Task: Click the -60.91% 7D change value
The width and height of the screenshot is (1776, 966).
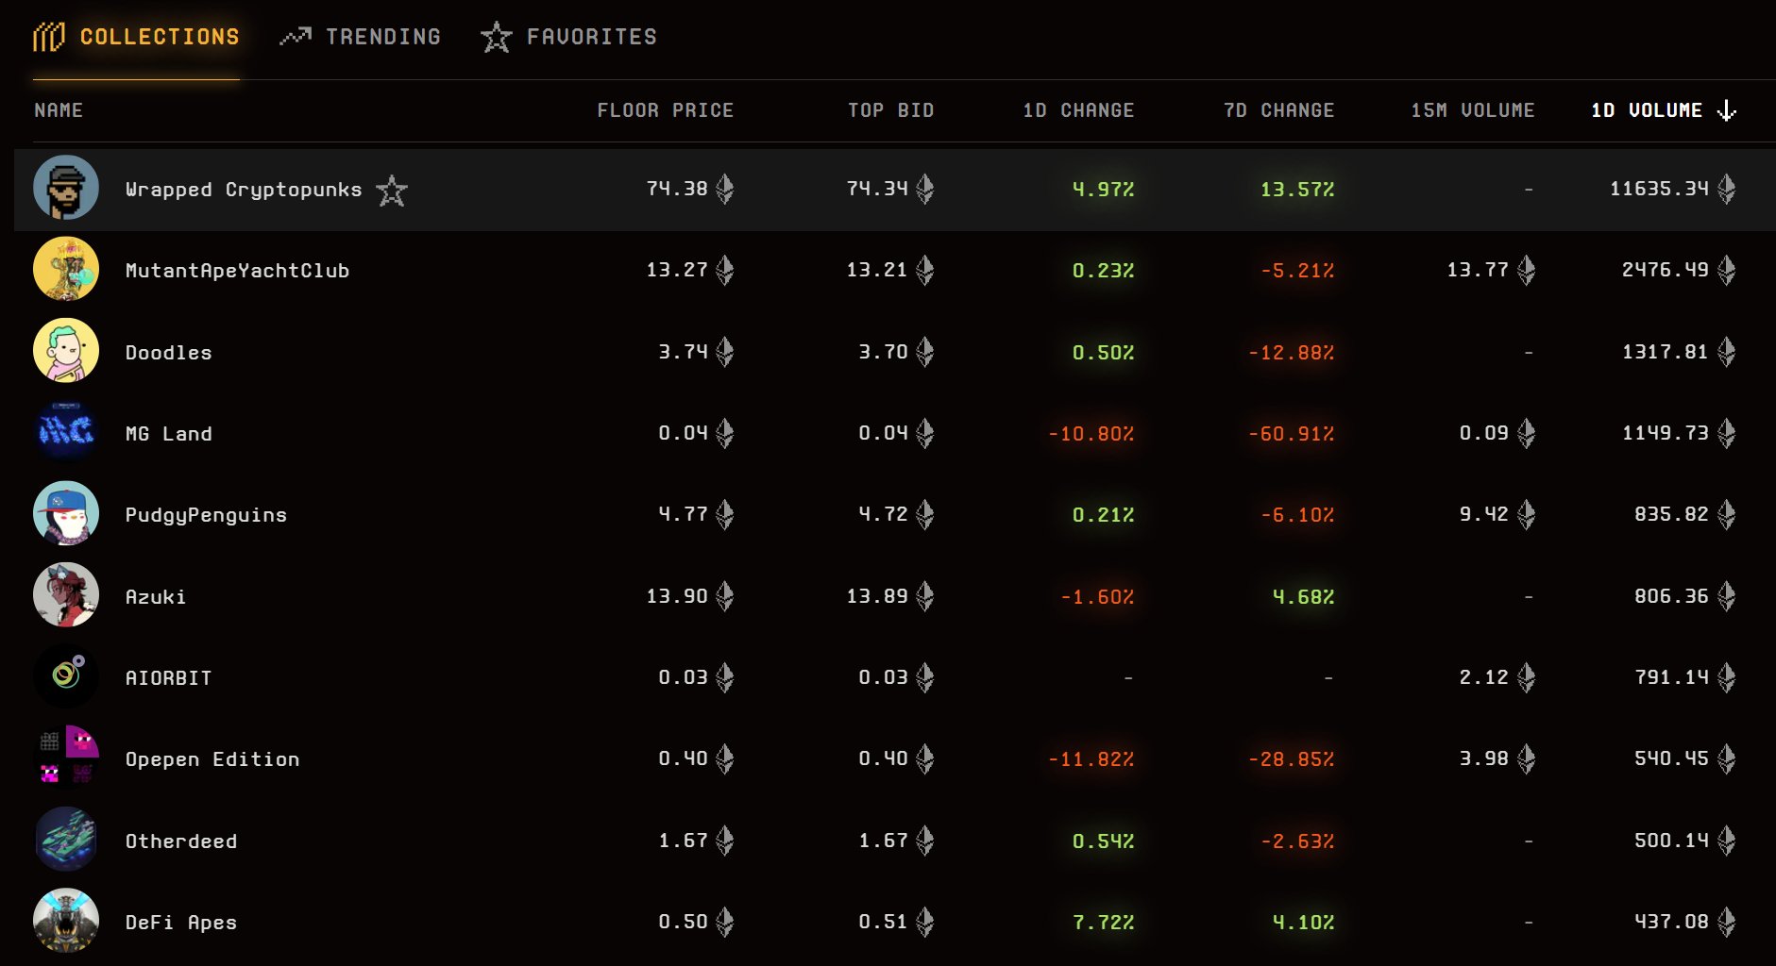Action: pos(1292,434)
